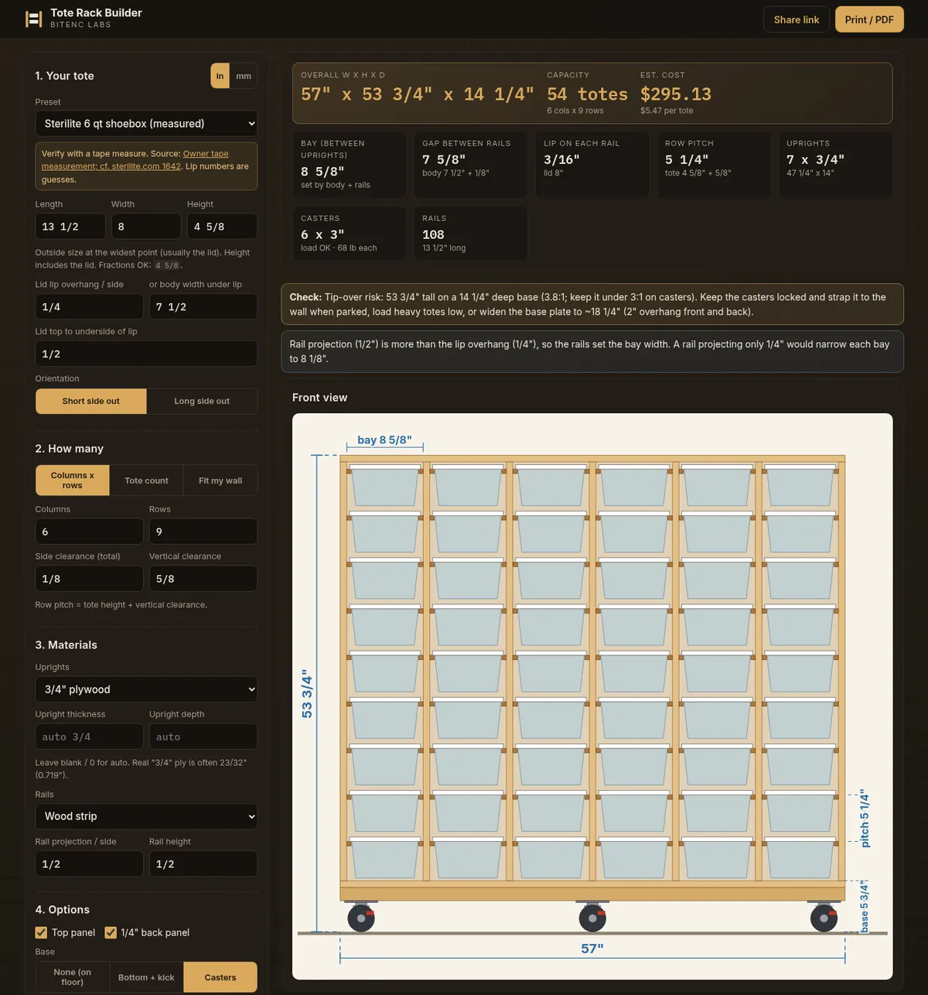Click the Lid lip overhang field

pos(89,307)
